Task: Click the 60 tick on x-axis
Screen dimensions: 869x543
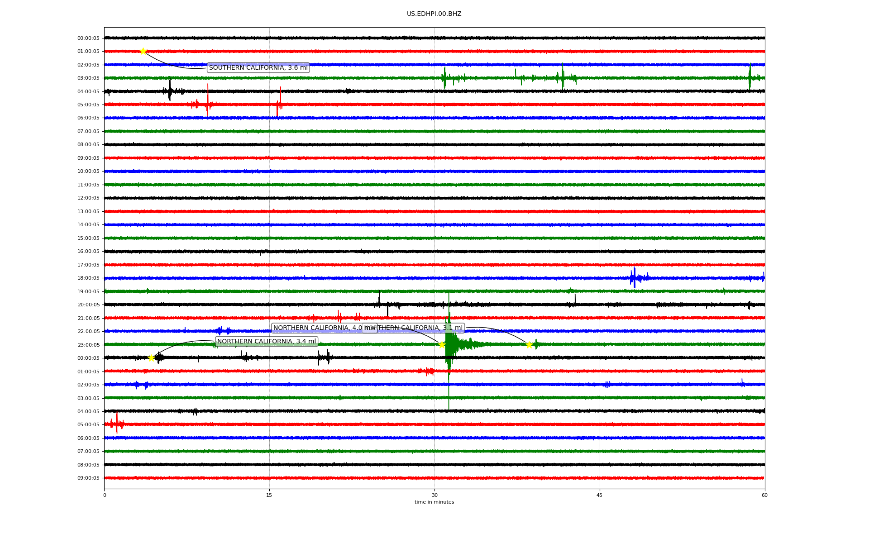Action: coord(764,495)
